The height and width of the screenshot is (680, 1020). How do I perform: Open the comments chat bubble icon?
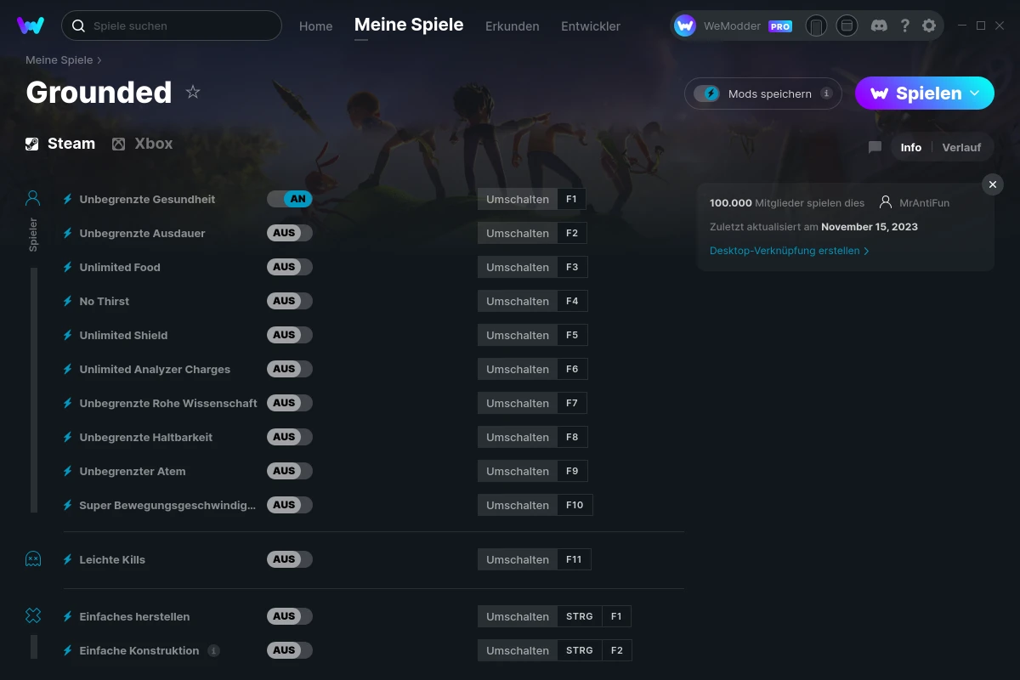pos(875,147)
